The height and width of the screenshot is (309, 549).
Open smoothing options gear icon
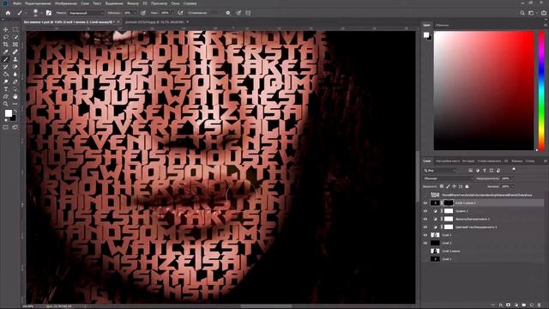click(228, 13)
